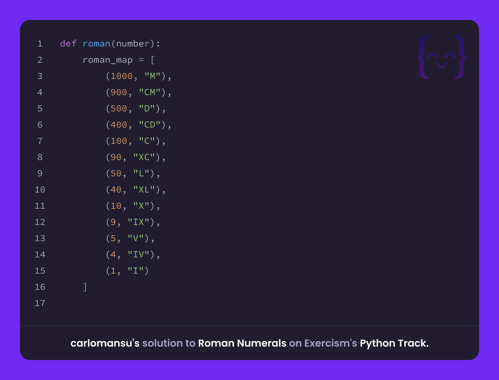Click the string "M" on line 3
This screenshot has width=499, height=380.
(x=152, y=76)
